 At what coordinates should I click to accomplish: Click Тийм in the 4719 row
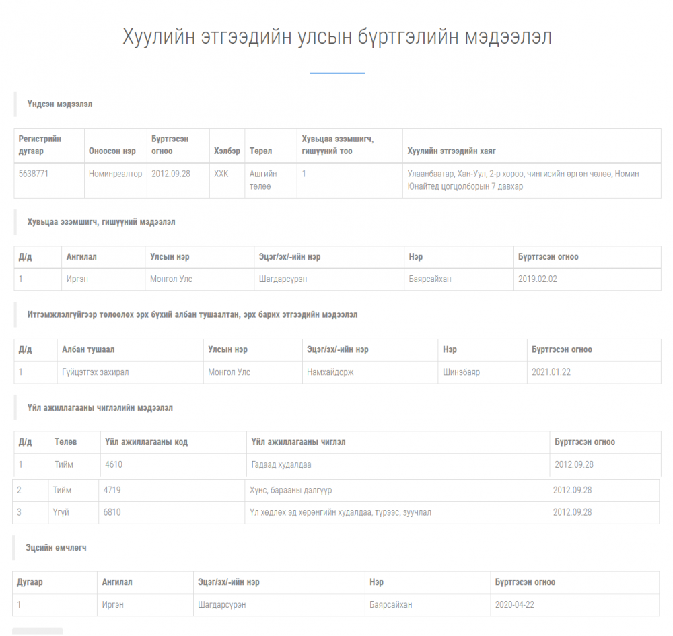(x=62, y=490)
